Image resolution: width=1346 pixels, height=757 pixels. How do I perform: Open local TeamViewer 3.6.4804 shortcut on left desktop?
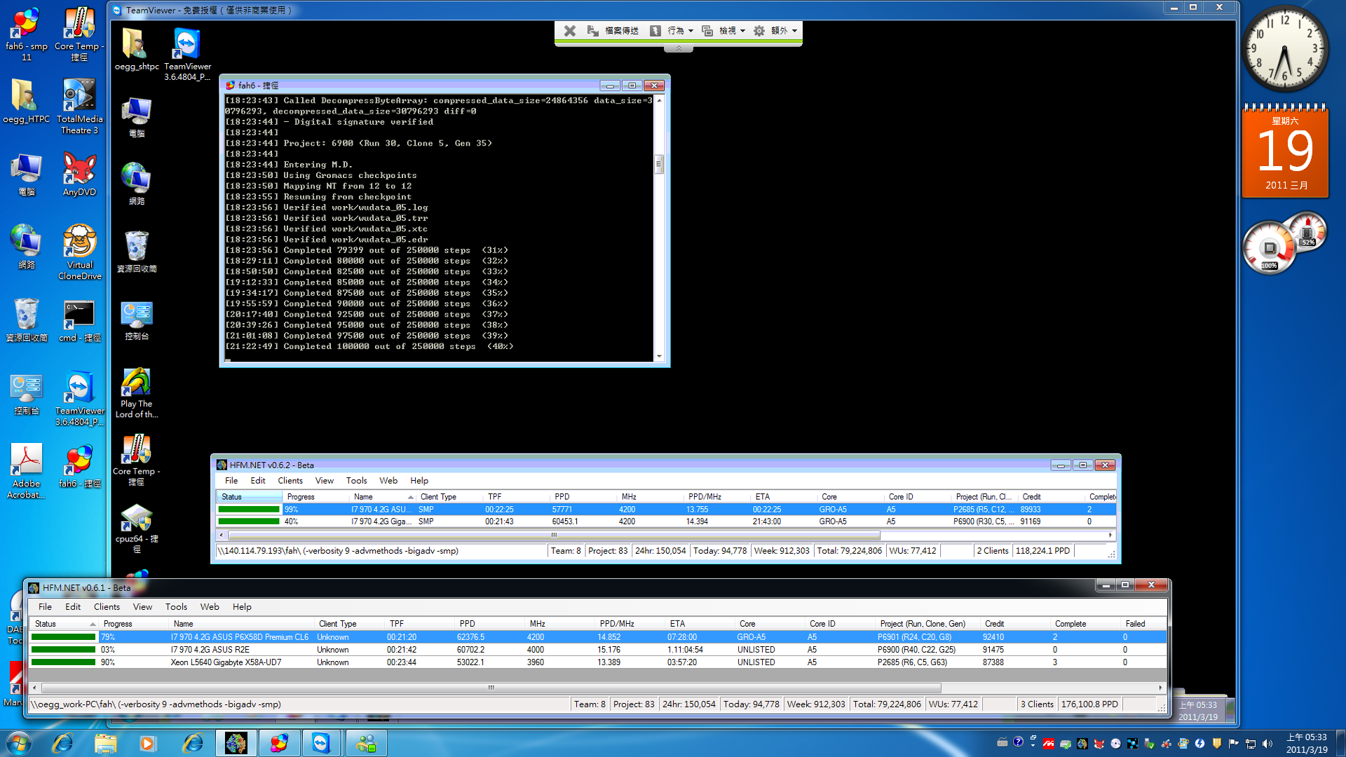[x=79, y=398]
